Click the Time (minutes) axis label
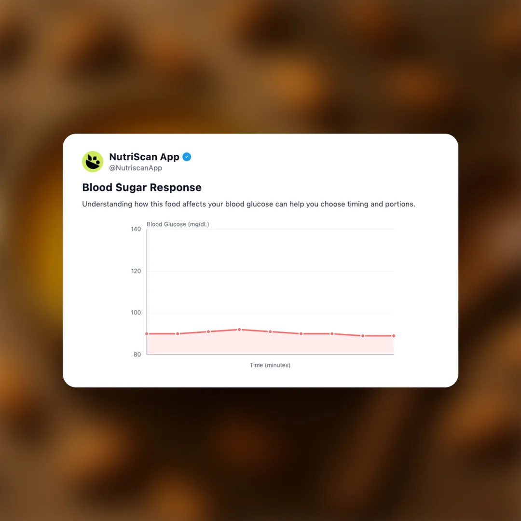The image size is (521, 521). (270, 365)
